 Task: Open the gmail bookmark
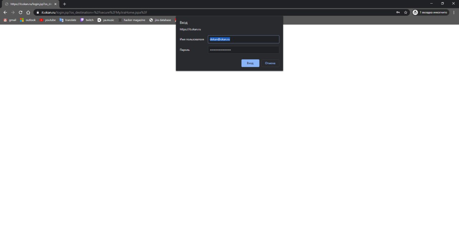[10, 20]
